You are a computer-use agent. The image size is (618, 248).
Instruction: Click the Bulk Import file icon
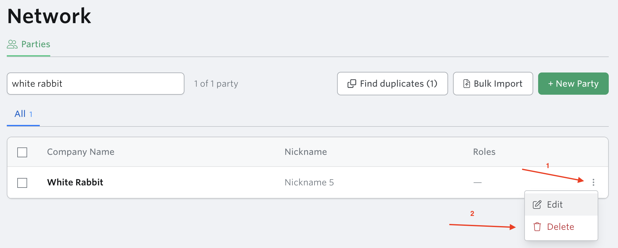pos(467,84)
